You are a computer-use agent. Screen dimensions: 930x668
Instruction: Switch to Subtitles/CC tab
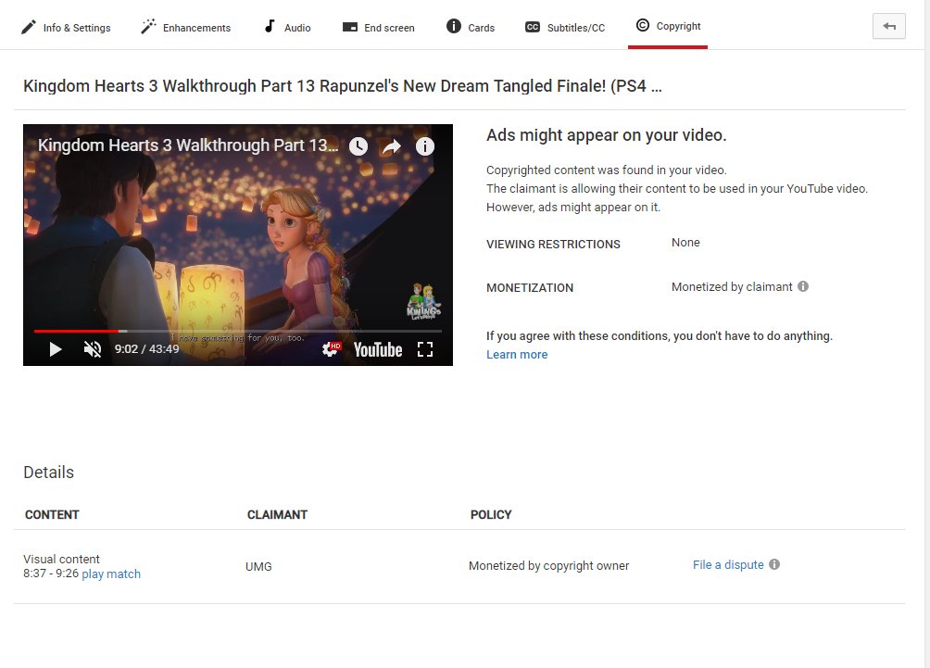coord(565,27)
